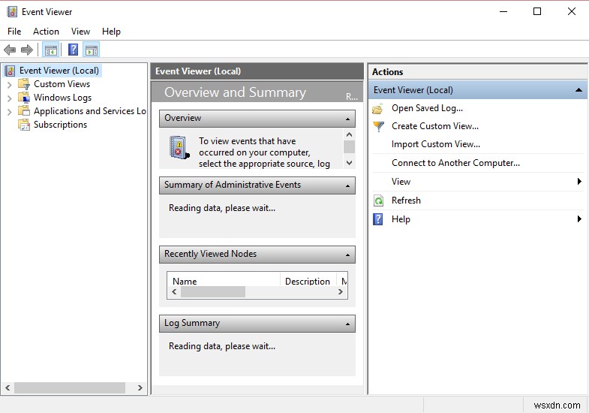
Task: Click Open Saved Log... action
Action: pyautogui.click(x=427, y=108)
